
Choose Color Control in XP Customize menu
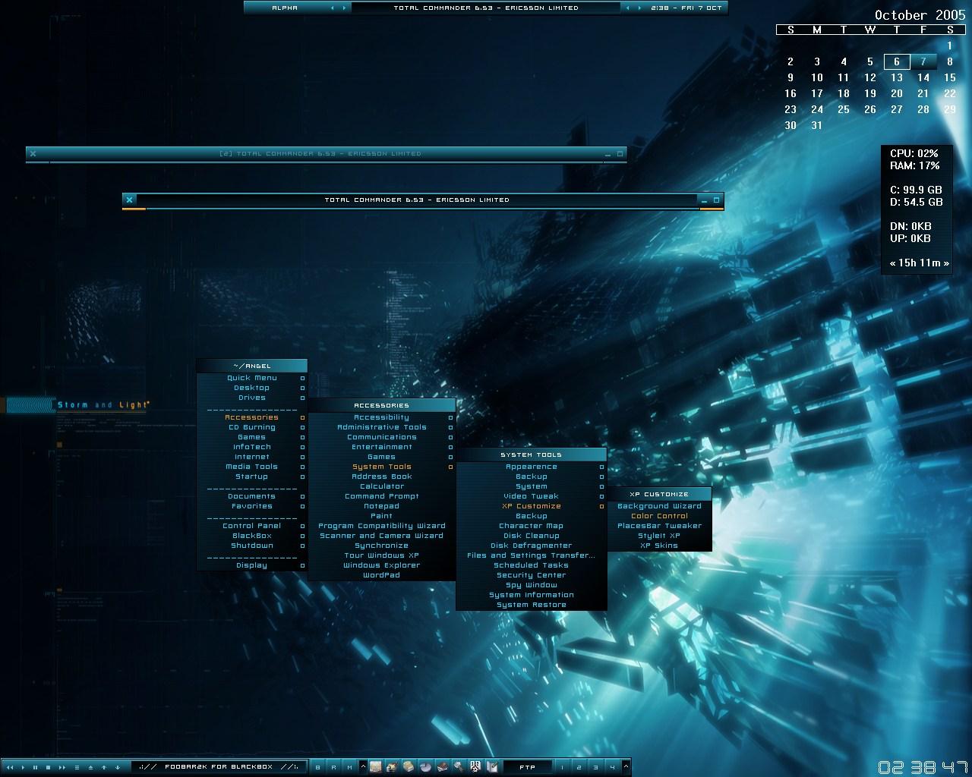click(x=659, y=516)
